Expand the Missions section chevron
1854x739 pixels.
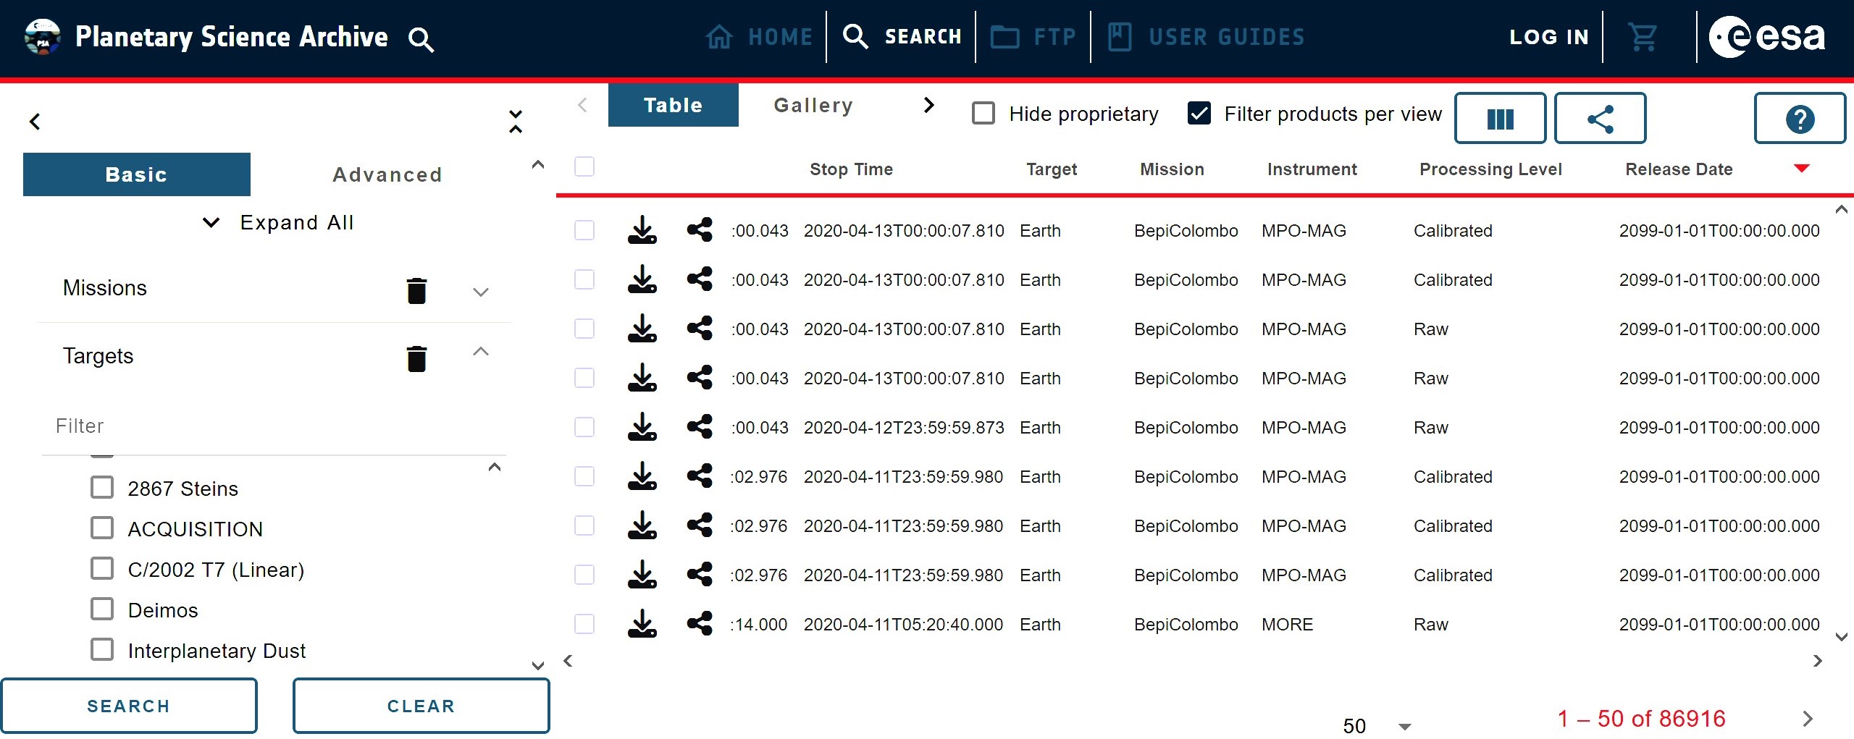[481, 292]
